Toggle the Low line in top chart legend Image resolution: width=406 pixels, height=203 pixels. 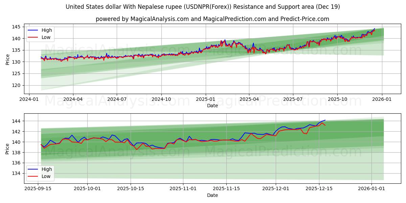[x=47, y=37]
